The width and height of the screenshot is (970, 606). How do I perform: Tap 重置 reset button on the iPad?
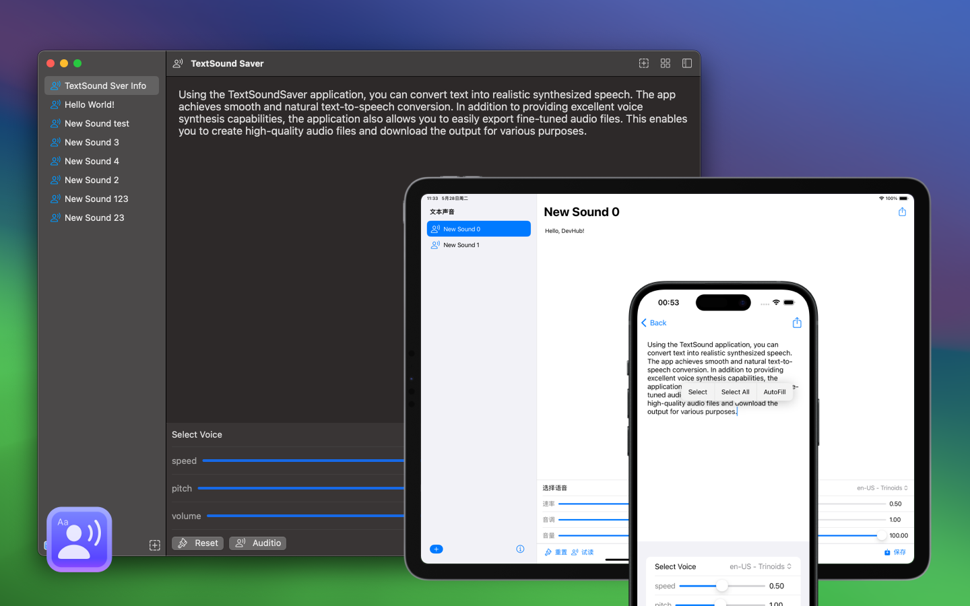click(x=556, y=552)
